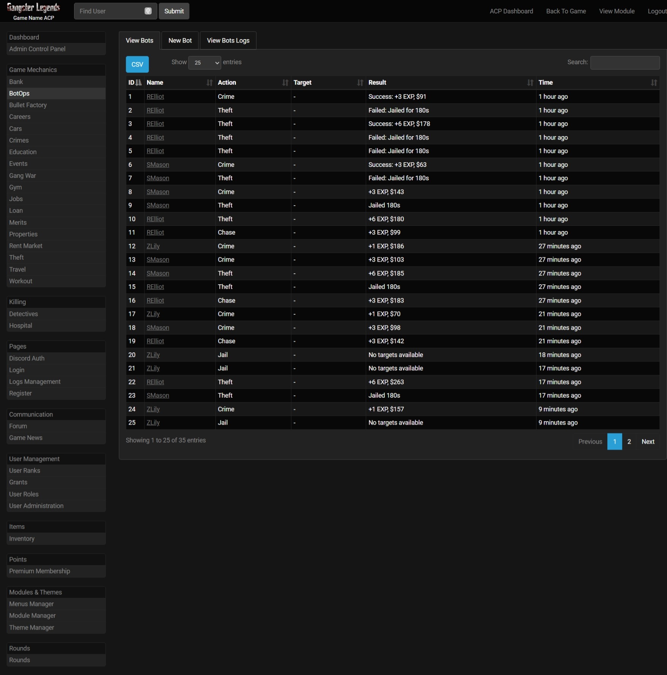Screen dimensions: 667x675
Task: Click sort arrows on Action column
Action: click(285, 82)
